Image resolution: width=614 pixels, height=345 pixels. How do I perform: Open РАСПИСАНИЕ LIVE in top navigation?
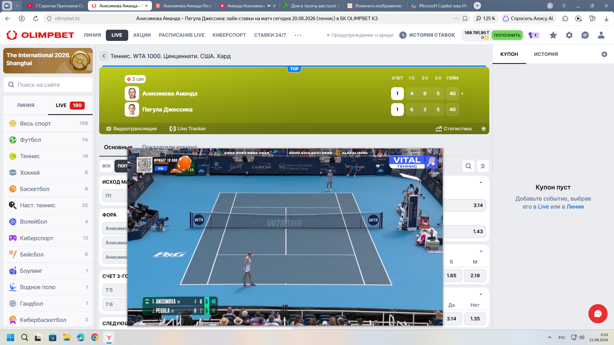(181, 35)
